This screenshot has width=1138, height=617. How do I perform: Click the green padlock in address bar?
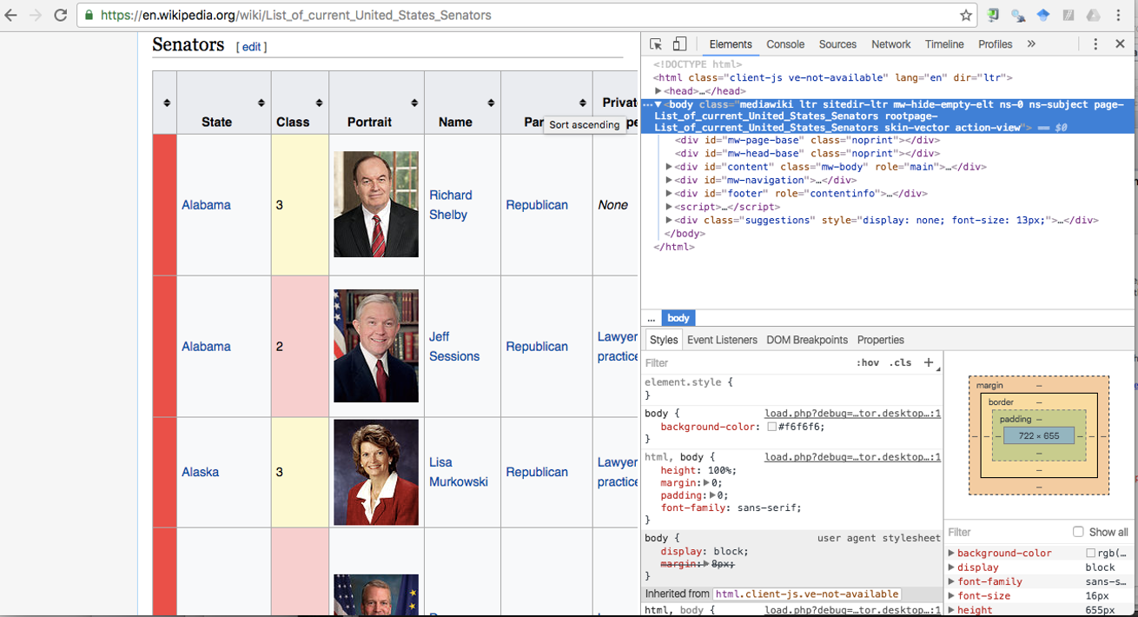point(89,16)
